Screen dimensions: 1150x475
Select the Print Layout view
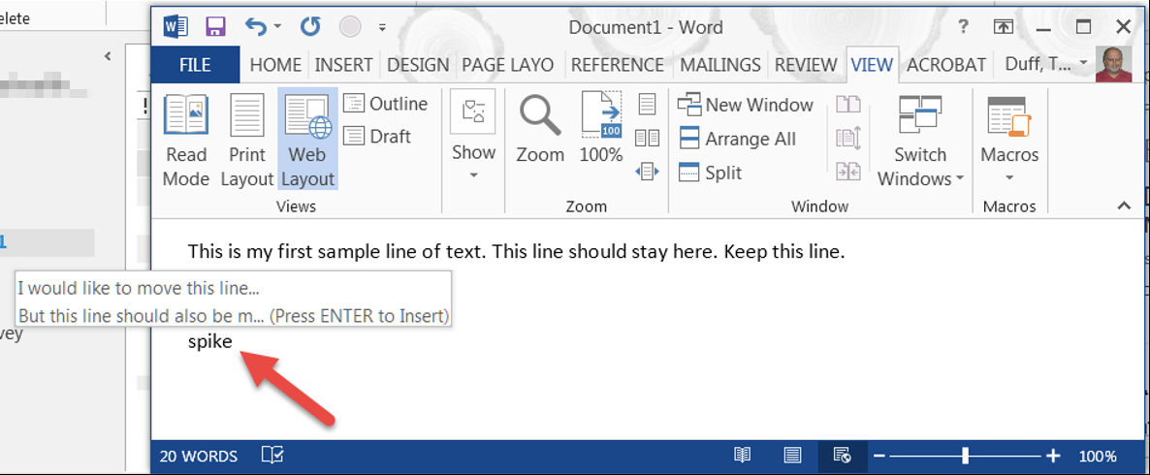tap(246, 141)
